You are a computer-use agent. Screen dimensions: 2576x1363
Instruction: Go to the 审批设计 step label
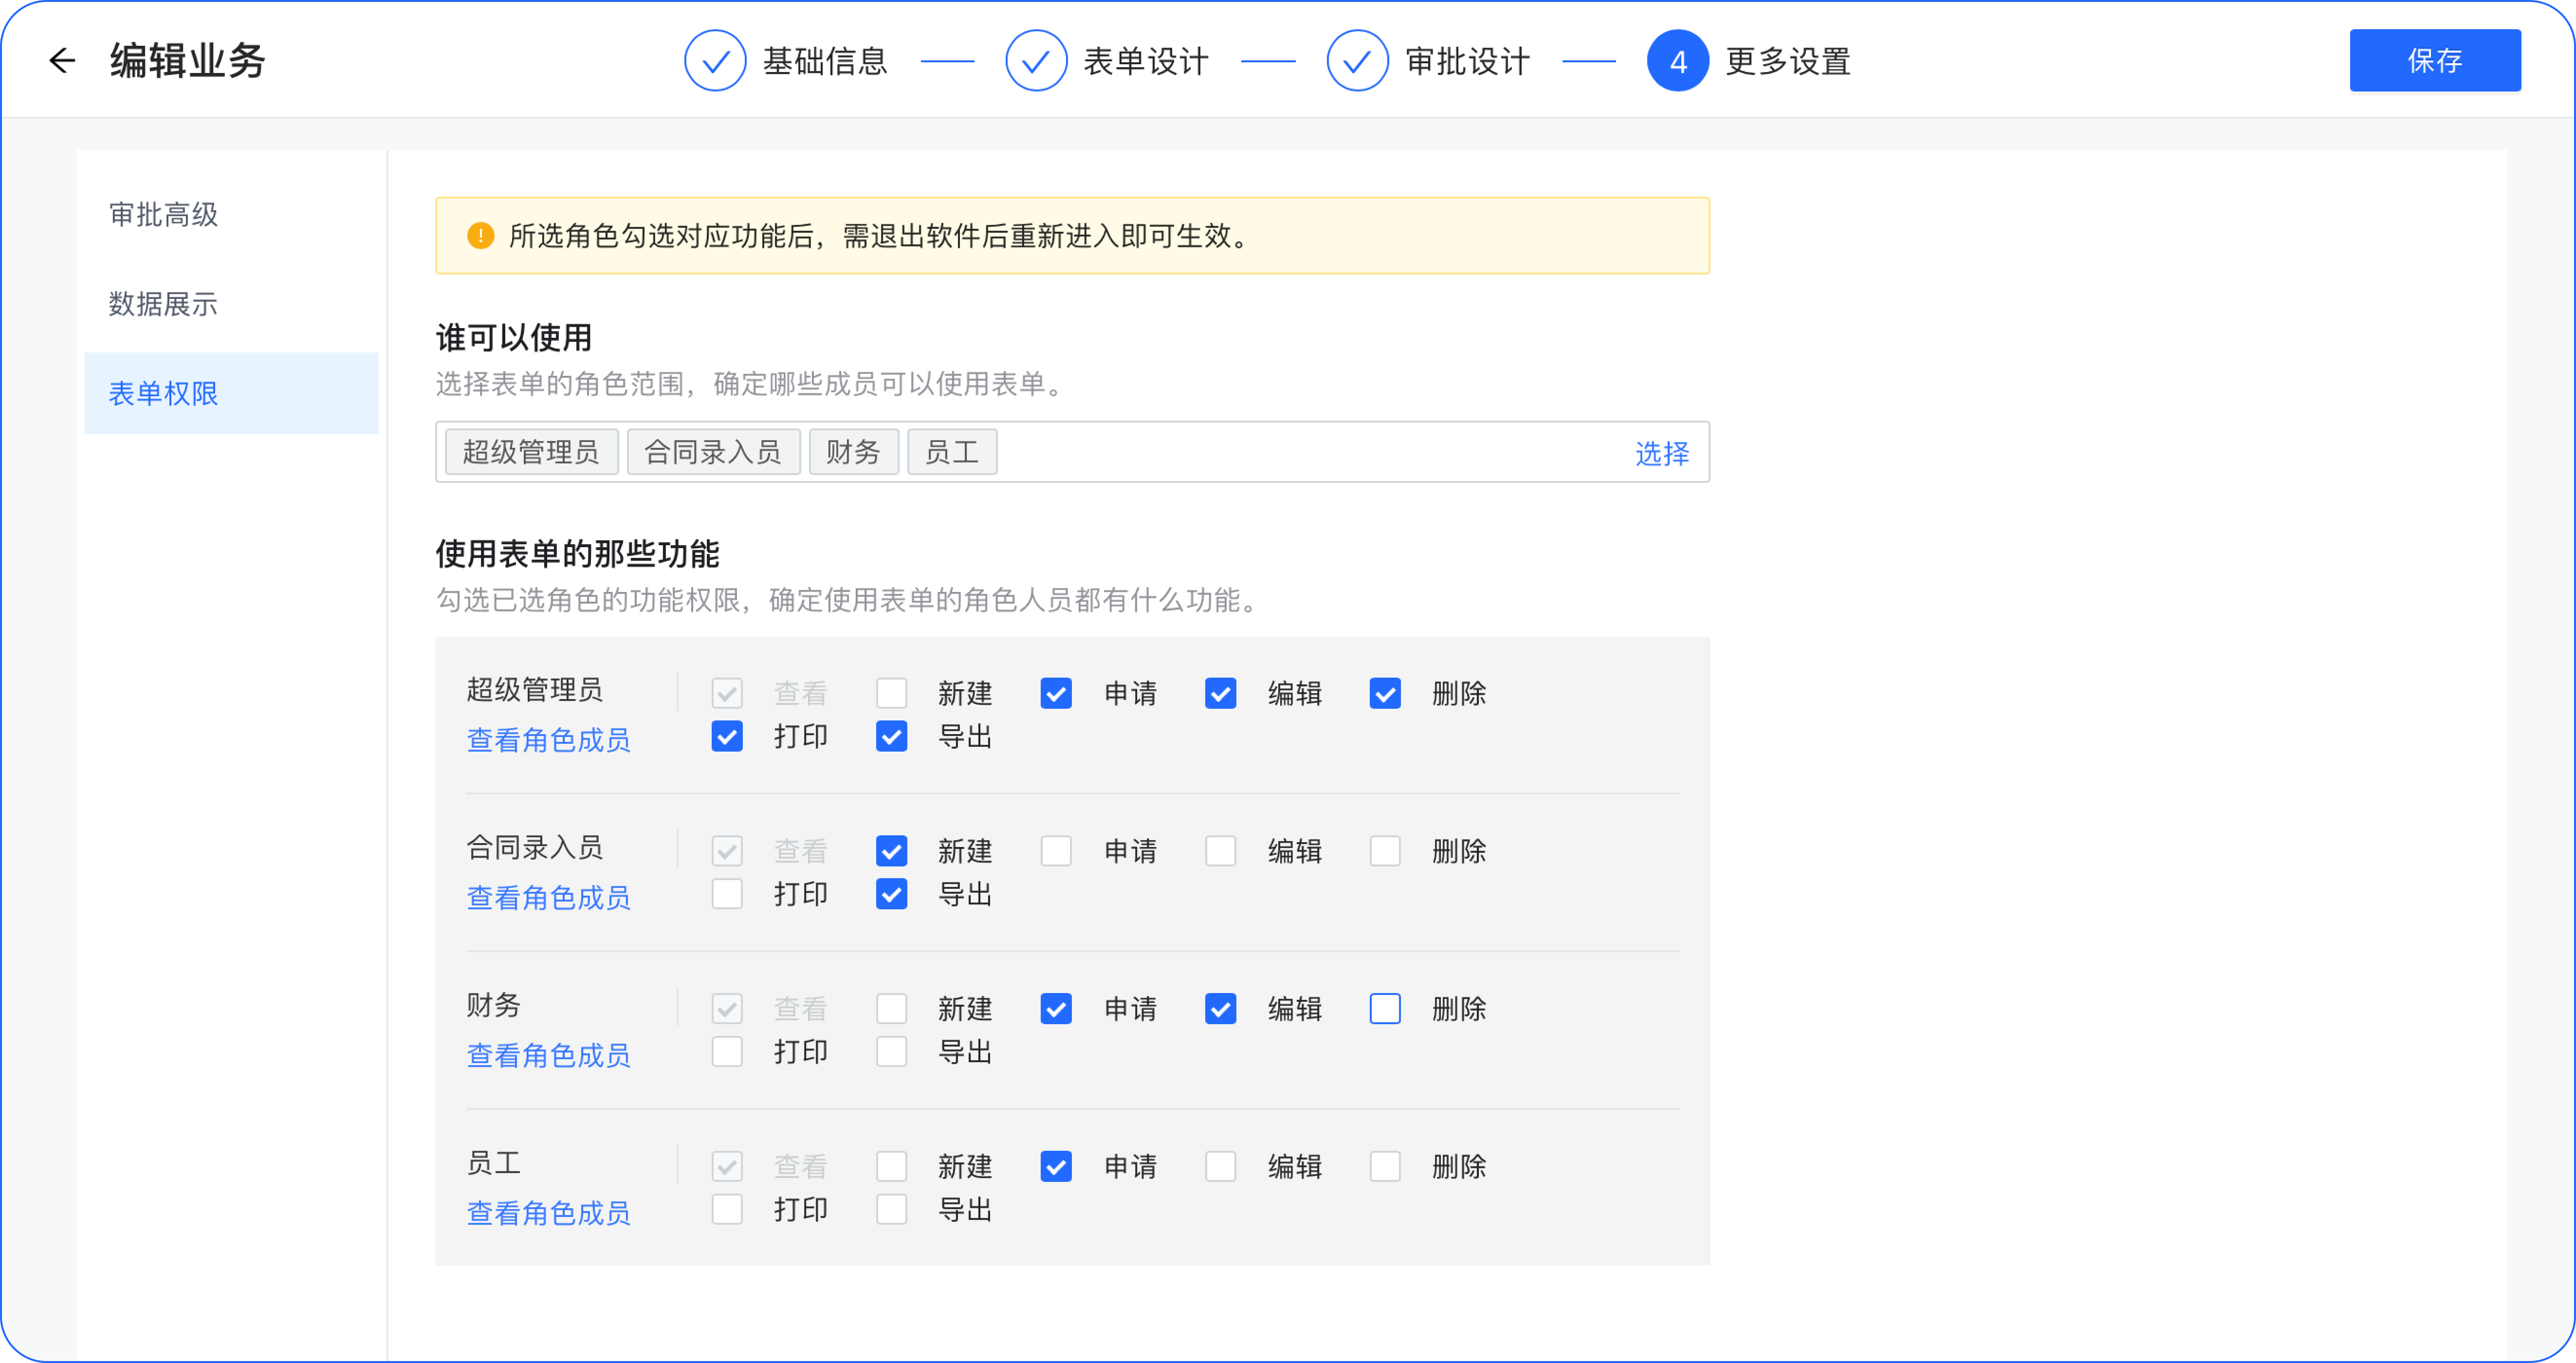(1467, 61)
